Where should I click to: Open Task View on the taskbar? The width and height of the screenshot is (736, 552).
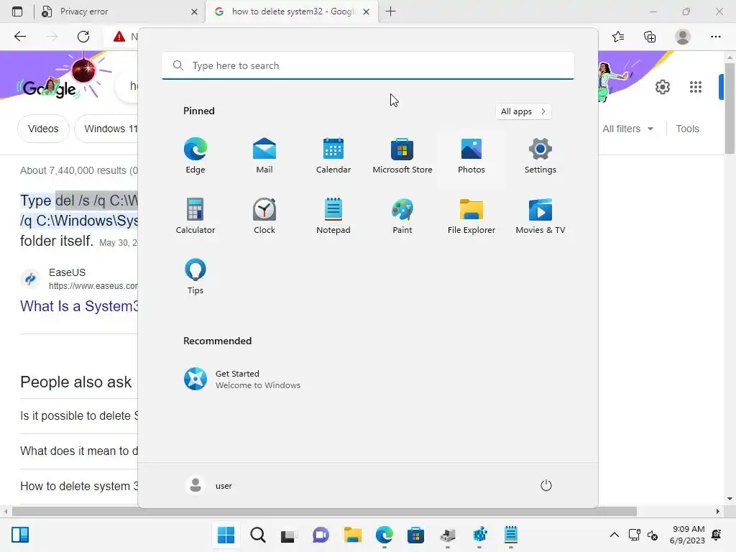tap(289, 535)
